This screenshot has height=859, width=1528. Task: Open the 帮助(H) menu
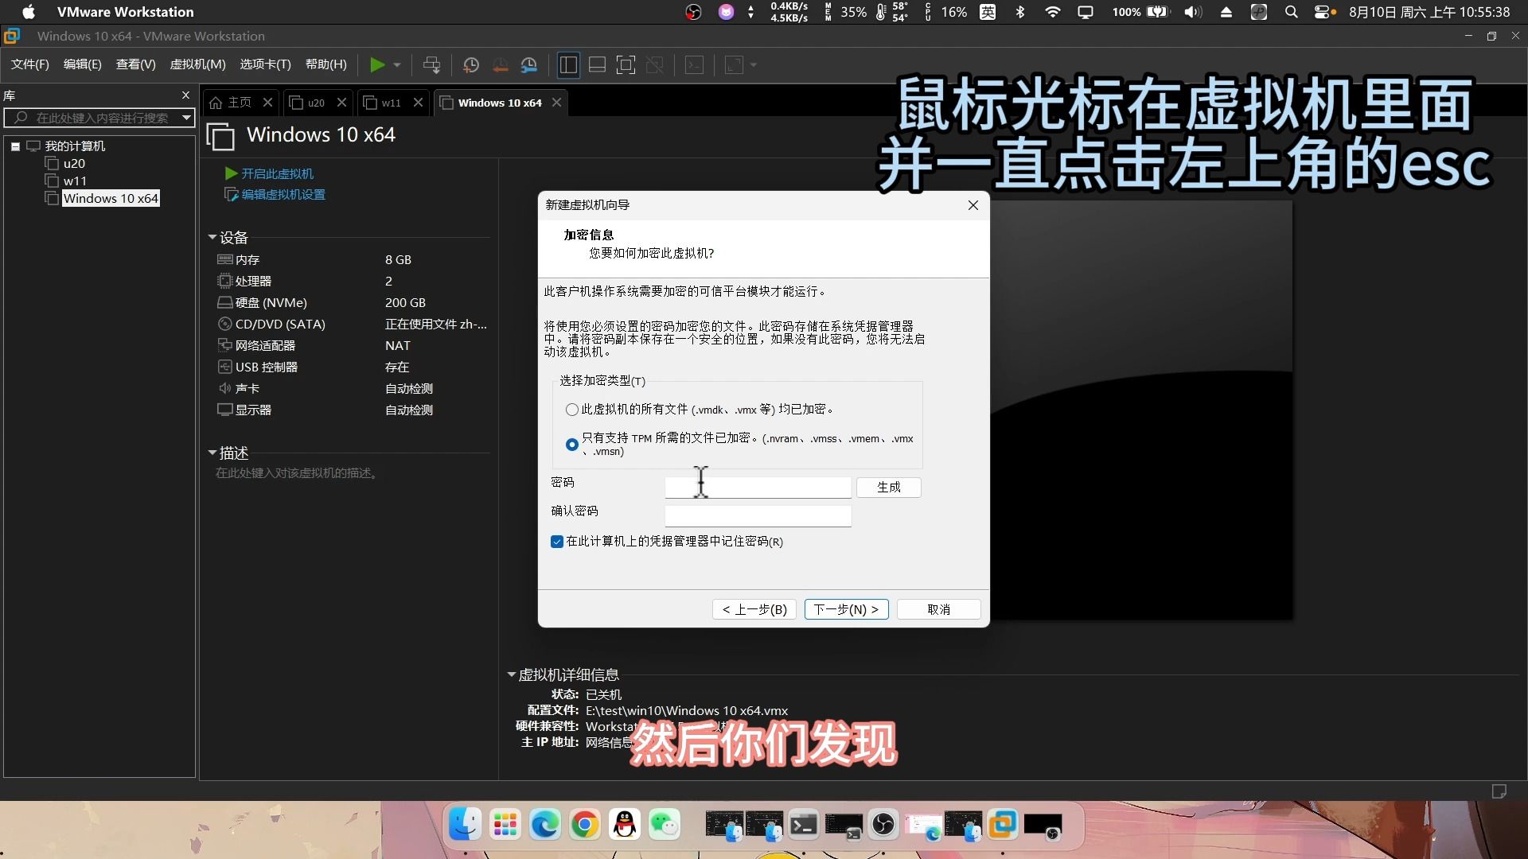326,64
